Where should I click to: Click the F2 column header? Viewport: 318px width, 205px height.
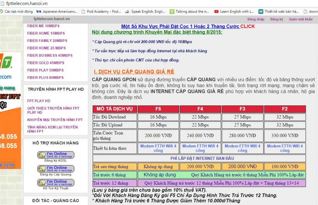285,109
